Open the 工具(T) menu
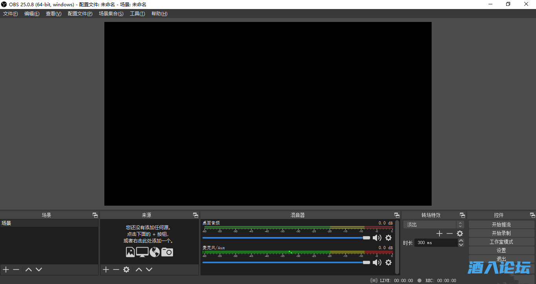Screen dimensions: 536x284 pyautogui.click(x=137, y=14)
